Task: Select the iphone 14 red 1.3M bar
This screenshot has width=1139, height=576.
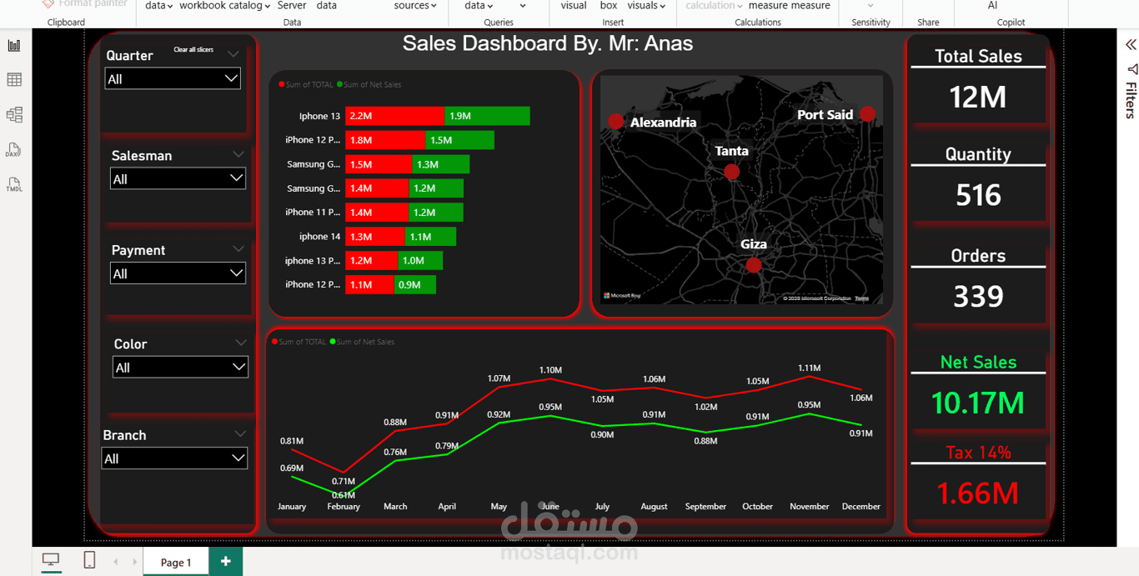Action: tap(375, 237)
